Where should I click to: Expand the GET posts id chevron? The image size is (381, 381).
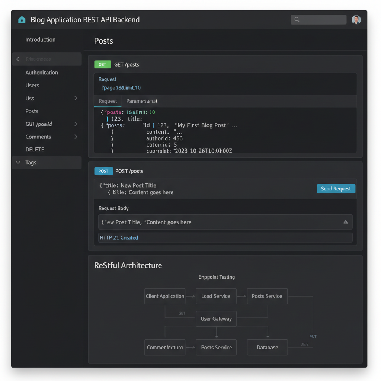point(76,124)
